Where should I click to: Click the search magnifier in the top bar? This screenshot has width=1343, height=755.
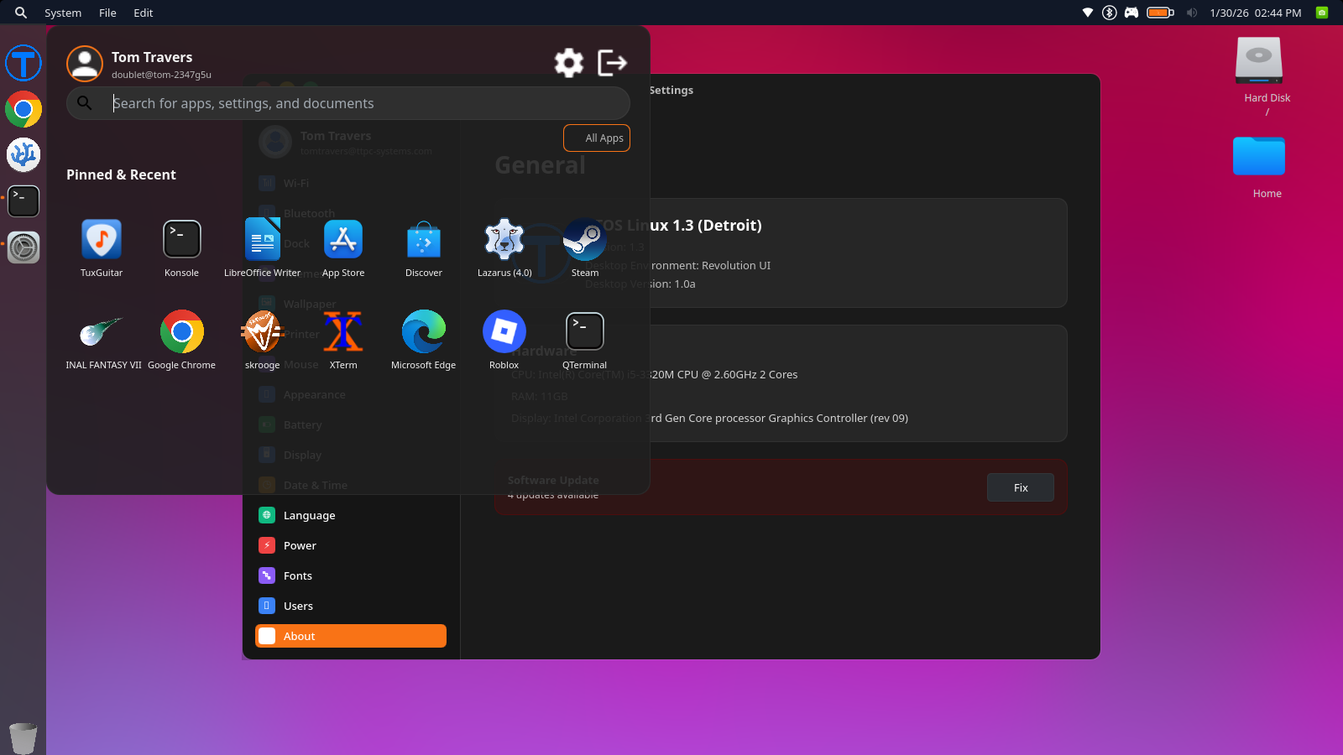tap(21, 13)
